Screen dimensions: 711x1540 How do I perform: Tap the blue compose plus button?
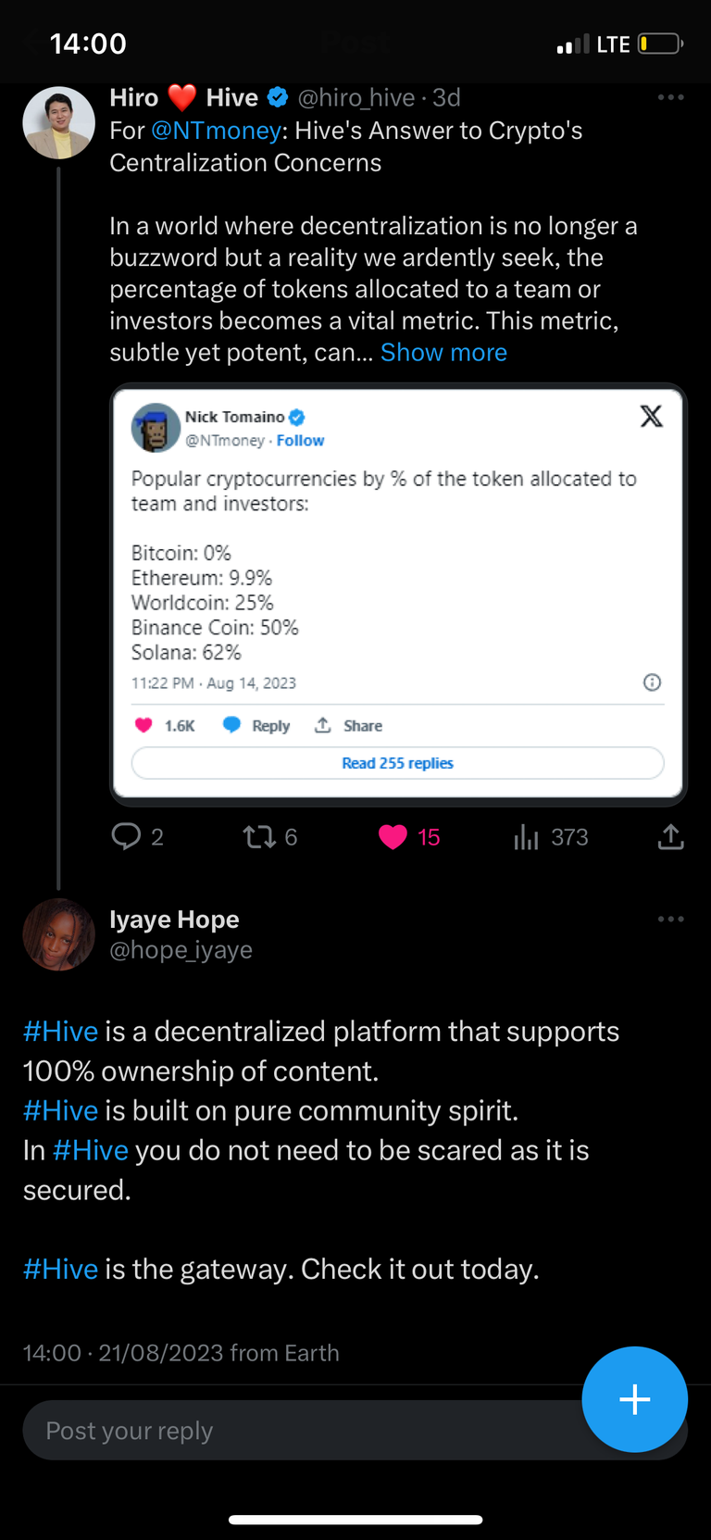634,1398
